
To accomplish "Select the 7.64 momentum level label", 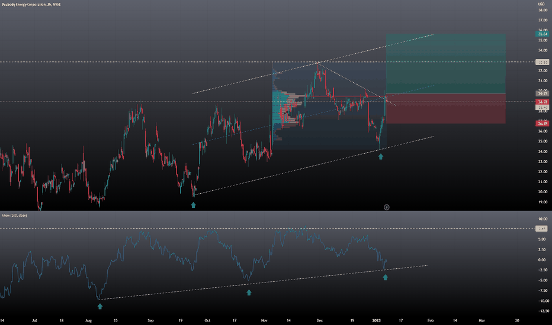I will (542, 229).
